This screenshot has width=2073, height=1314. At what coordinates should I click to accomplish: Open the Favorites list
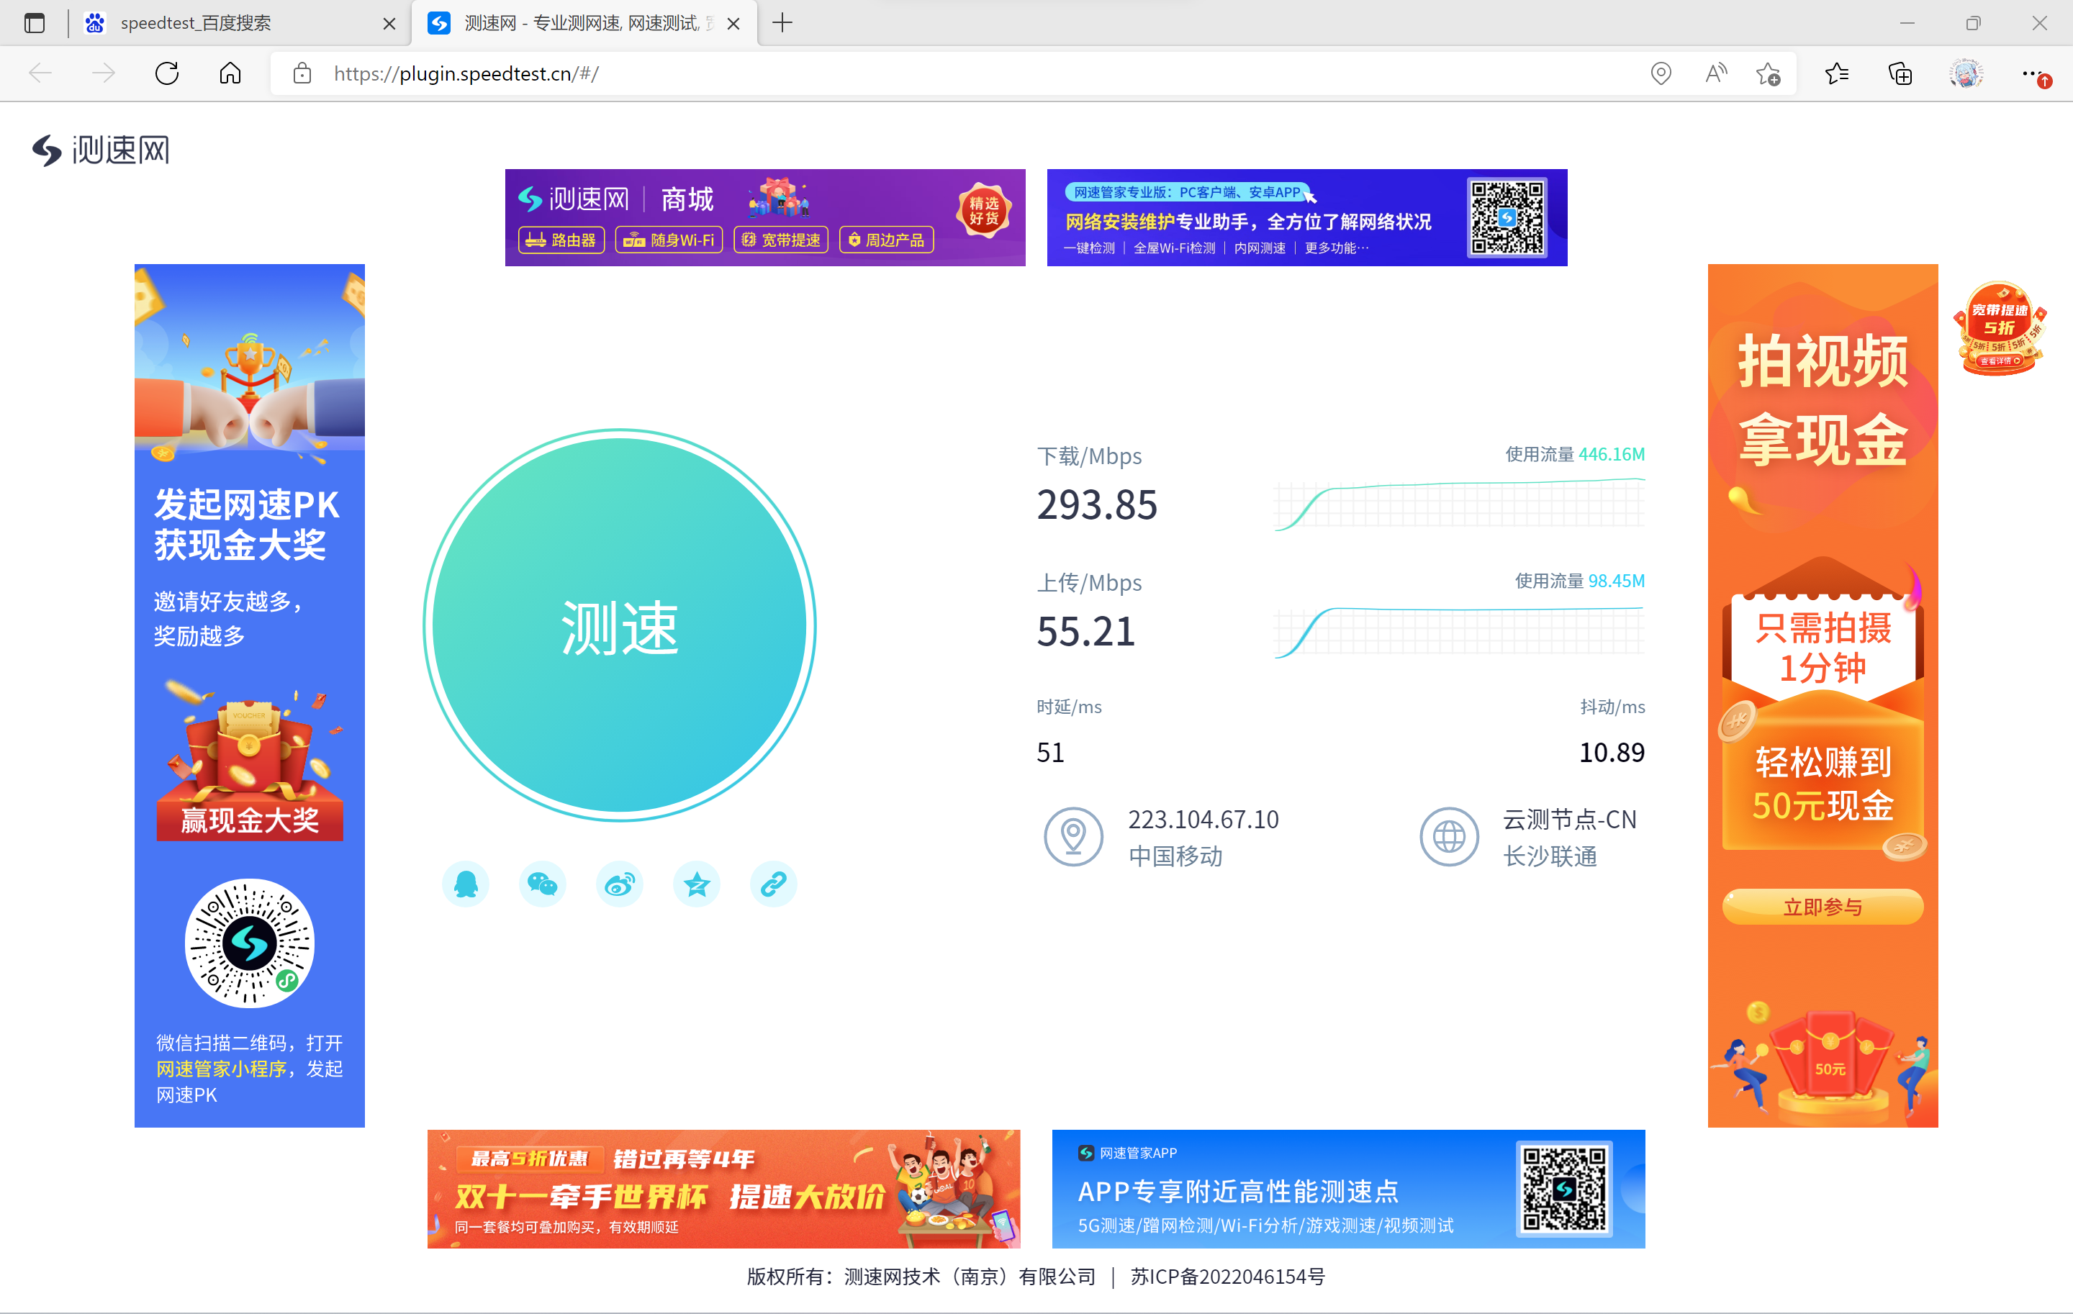coord(1836,74)
